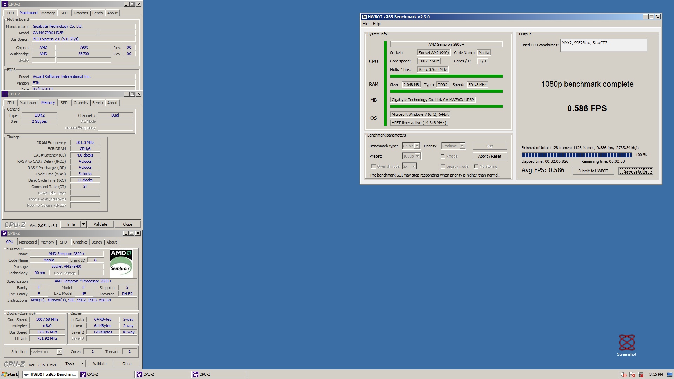Click the taskbar clock 3:15 PM
Viewport: 674px width, 379px height.
(x=656, y=374)
